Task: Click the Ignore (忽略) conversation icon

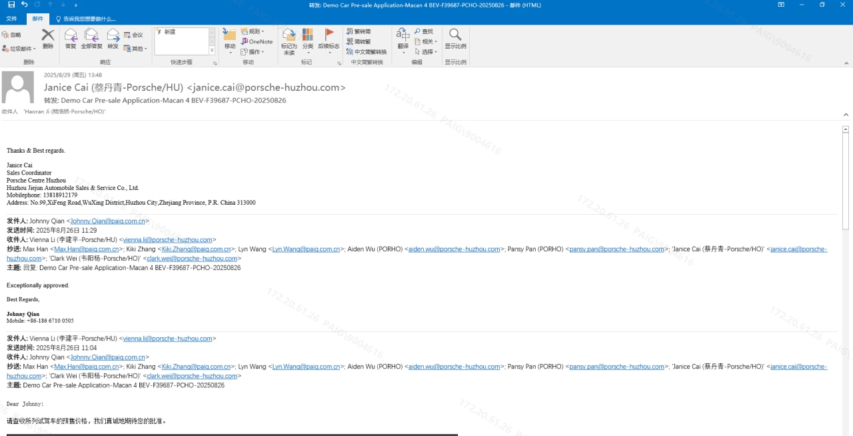Action: point(12,35)
